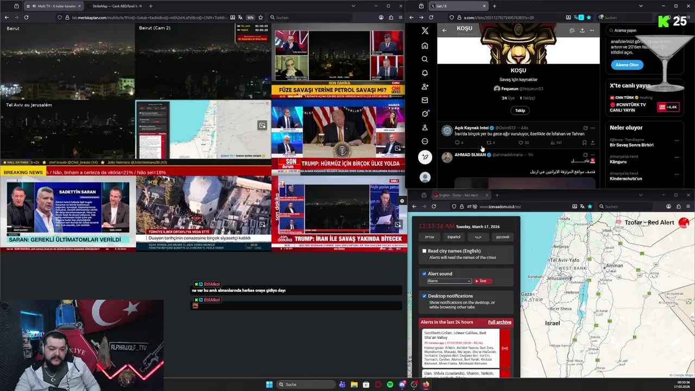Viewport: 695px width, 391px height.
Task: Open Fequeun list owner profile
Action: point(519,89)
